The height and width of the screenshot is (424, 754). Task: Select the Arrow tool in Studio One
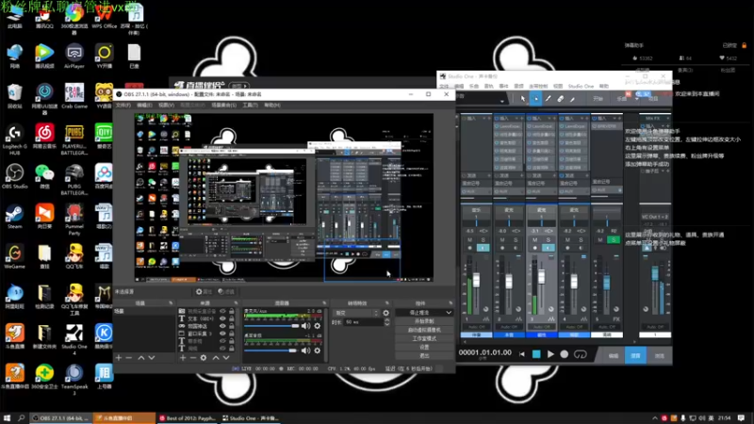click(x=523, y=99)
